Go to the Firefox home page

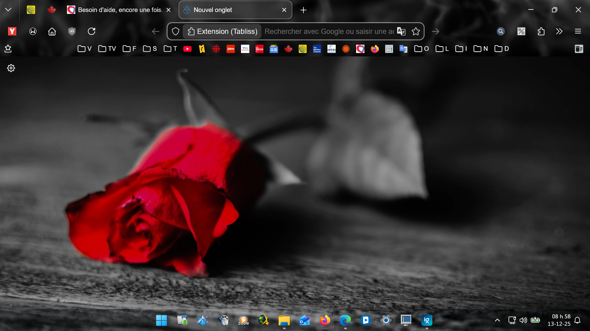point(52,31)
